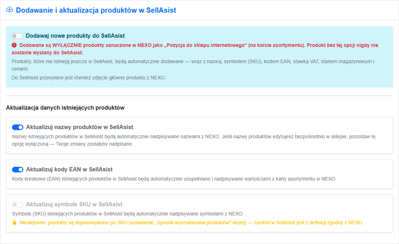The width and height of the screenshot is (399, 244).
Task: Turn off 'Aktualizuj kody EAN w SellAsist' switch
Action: pyautogui.click(x=18, y=170)
